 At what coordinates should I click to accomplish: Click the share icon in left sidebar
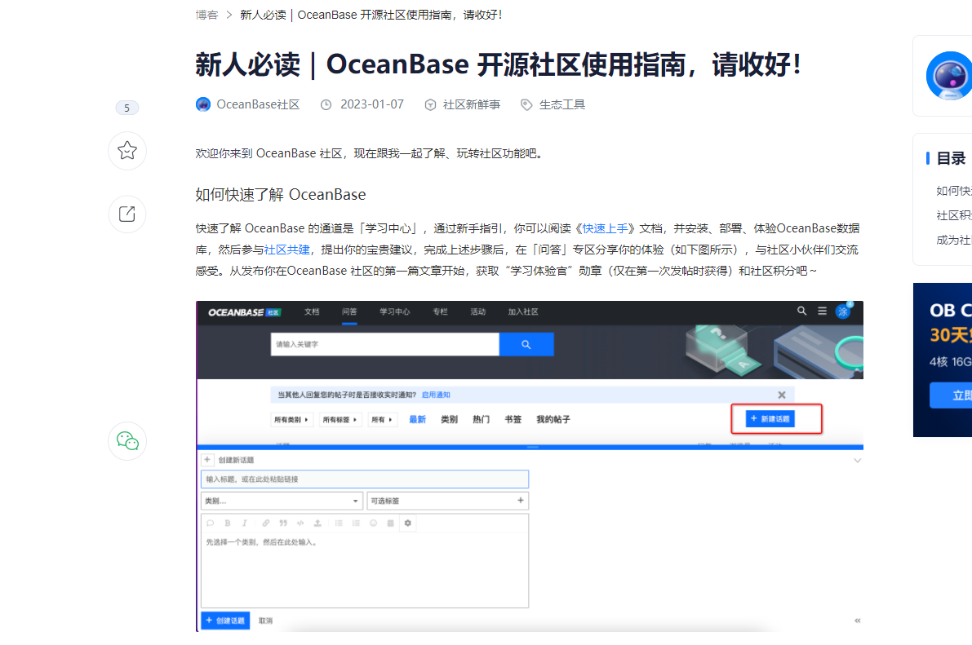point(127,214)
